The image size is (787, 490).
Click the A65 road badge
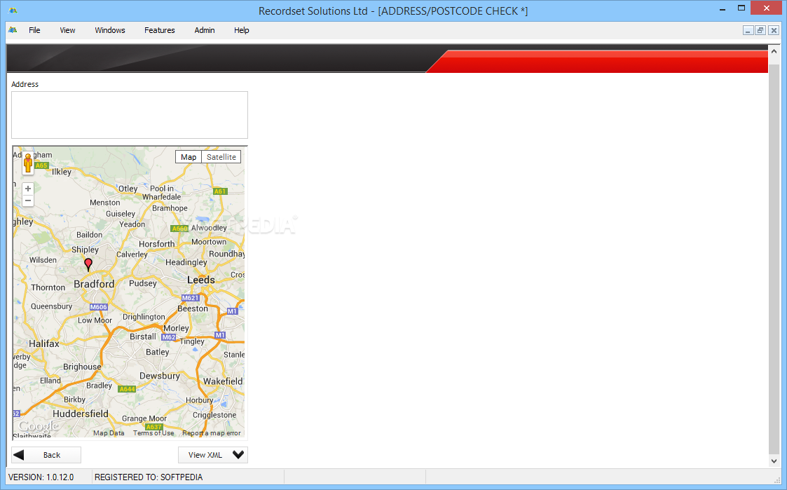point(41,165)
